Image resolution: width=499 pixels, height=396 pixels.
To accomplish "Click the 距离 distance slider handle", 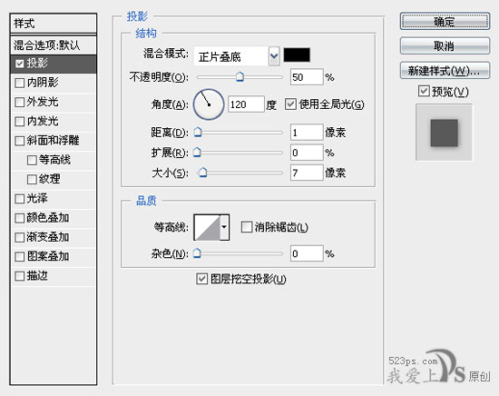I will coord(198,132).
